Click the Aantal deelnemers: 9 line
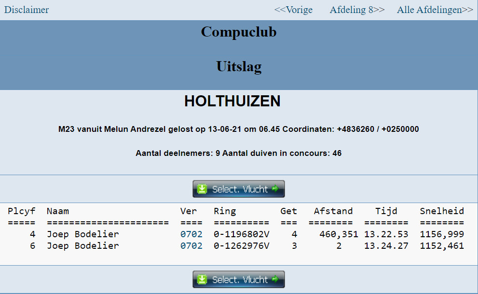The width and height of the screenshot is (478, 294). click(x=238, y=153)
